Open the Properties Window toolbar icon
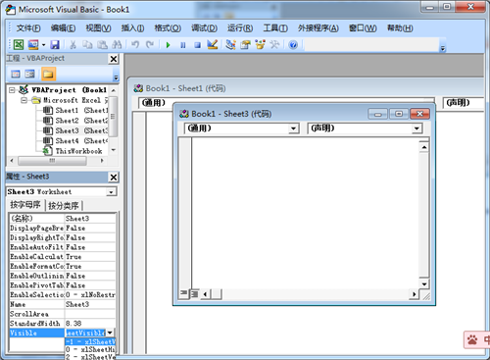Screen dimensions: 490x360 point(245,44)
